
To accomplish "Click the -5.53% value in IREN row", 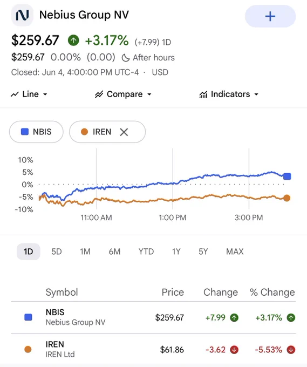I will [268, 350].
